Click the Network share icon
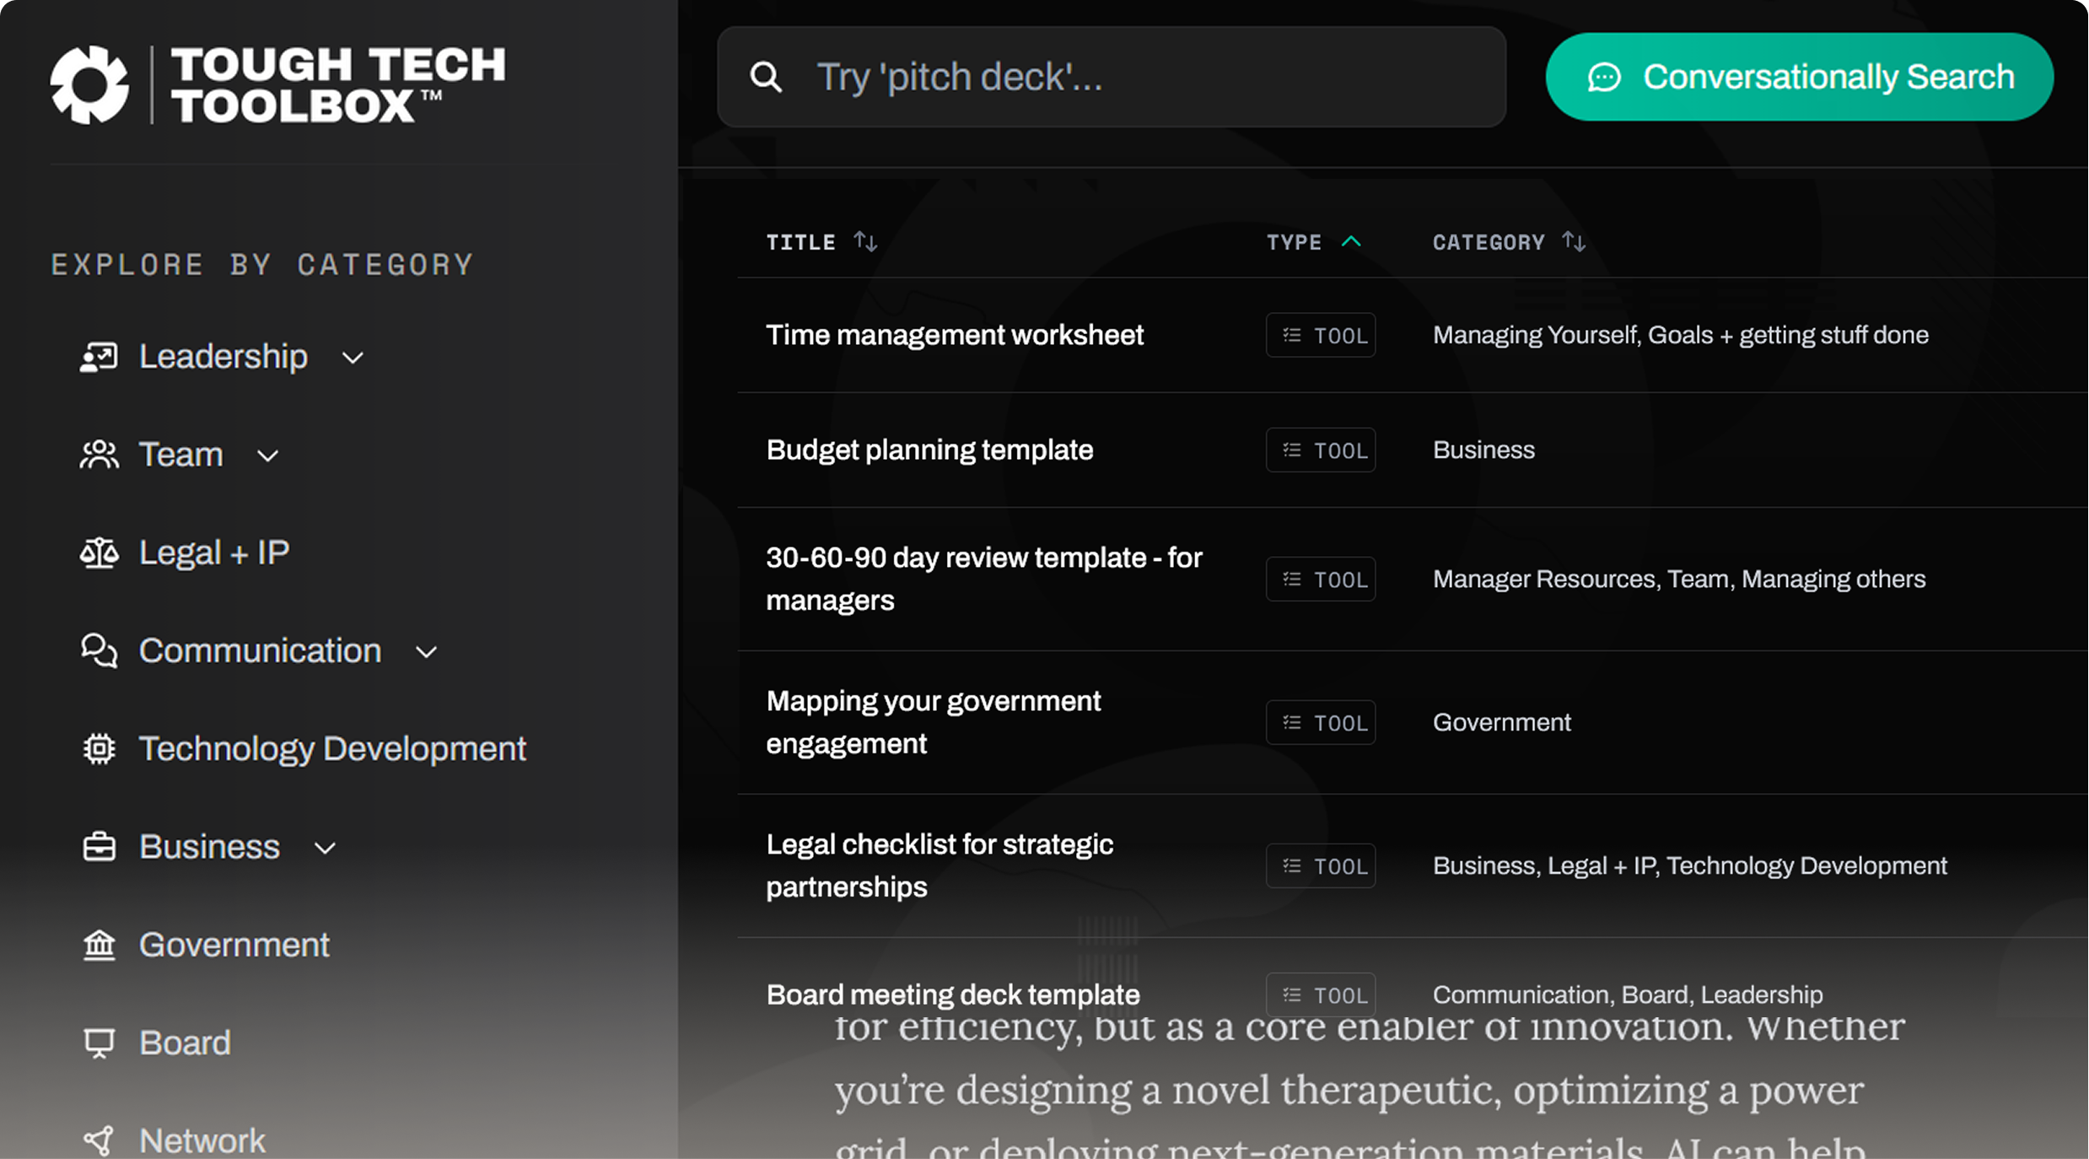The height and width of the screenshot is (1159, 2089). (99, 1140)
